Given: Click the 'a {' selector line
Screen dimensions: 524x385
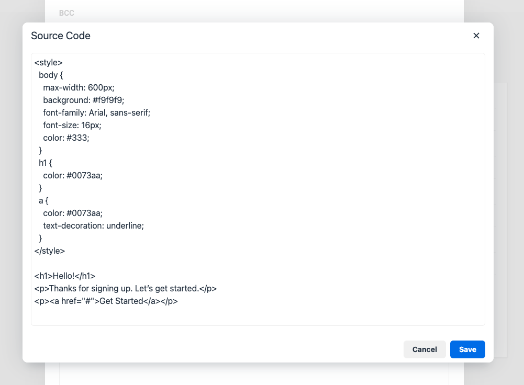Looking at the screenshot, I should tap(43, 201).
